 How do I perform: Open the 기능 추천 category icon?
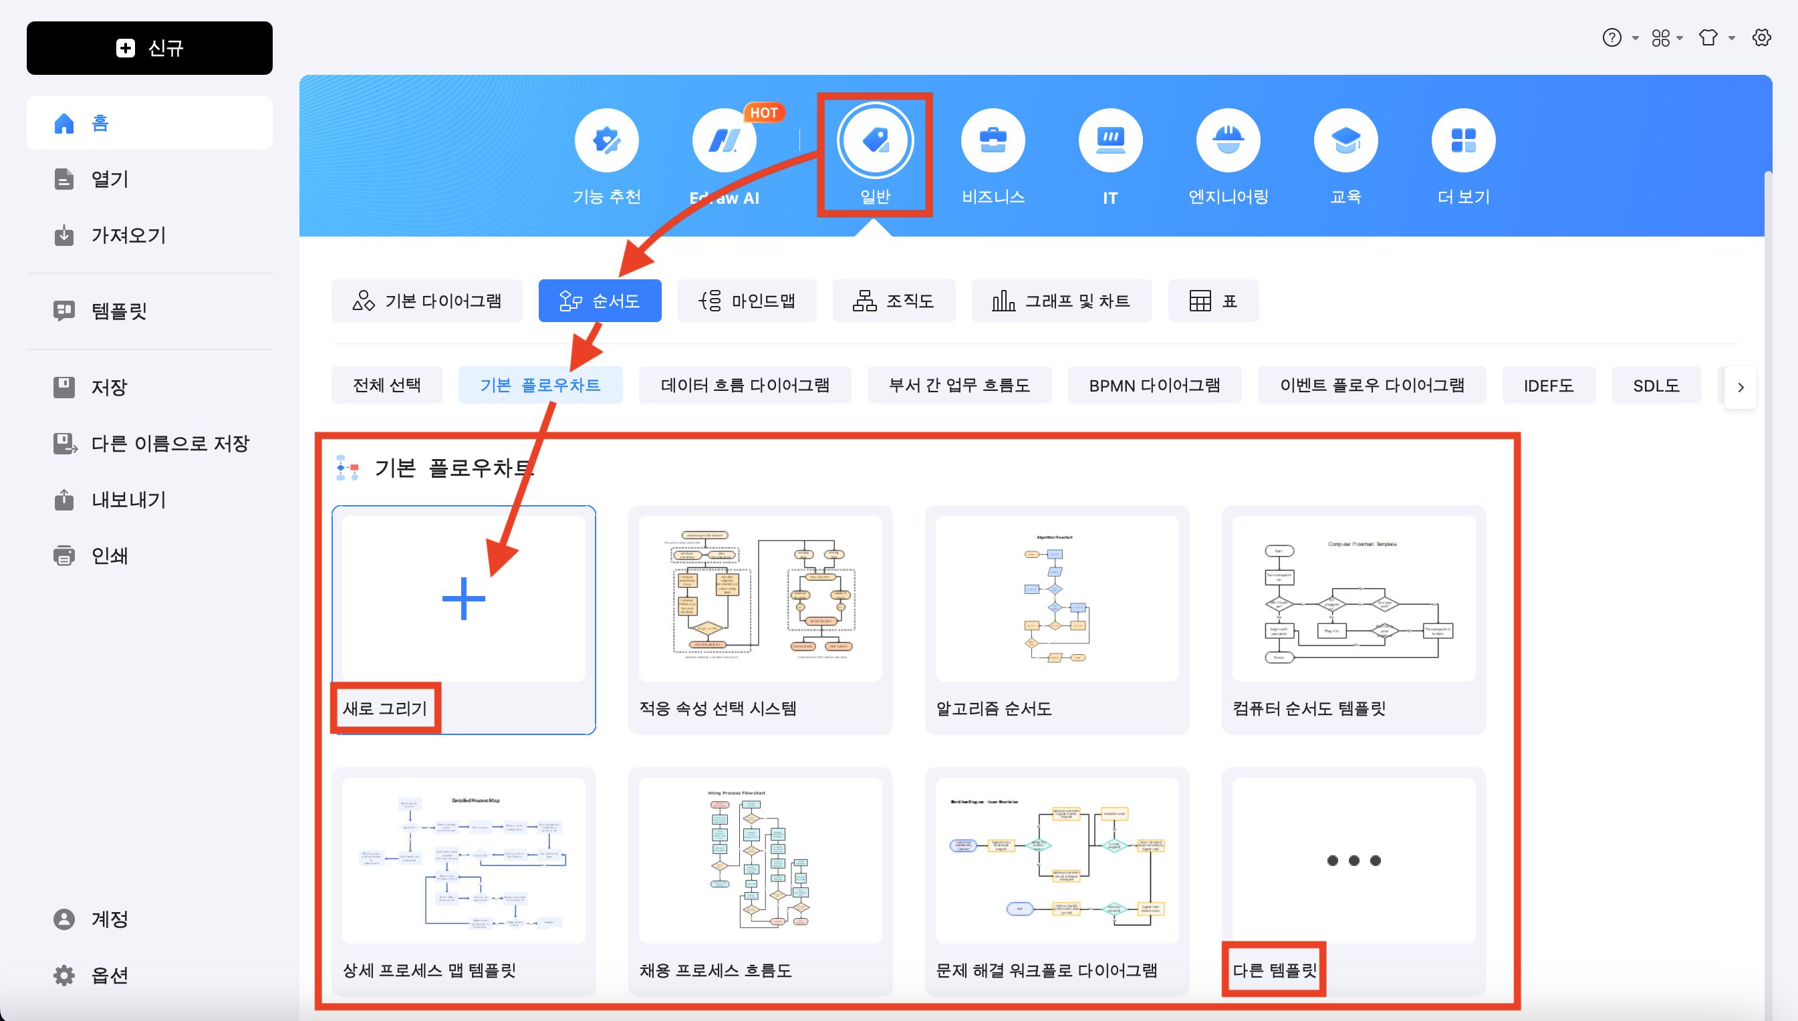tap(605, 140)
